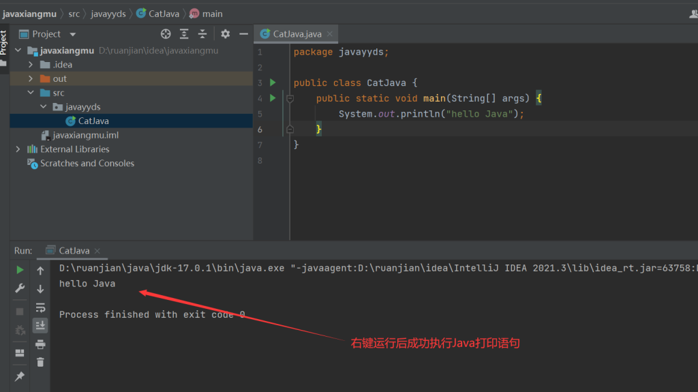Screen dimensions: 698x392
Task: Expand External Libraries node
Action: coord(18,149)
